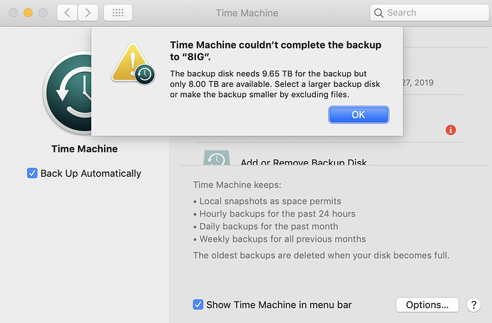This screenshot has height=323, width=492.
Task: Click the red info icon beside backup disk
Action: tap(451, 130)
